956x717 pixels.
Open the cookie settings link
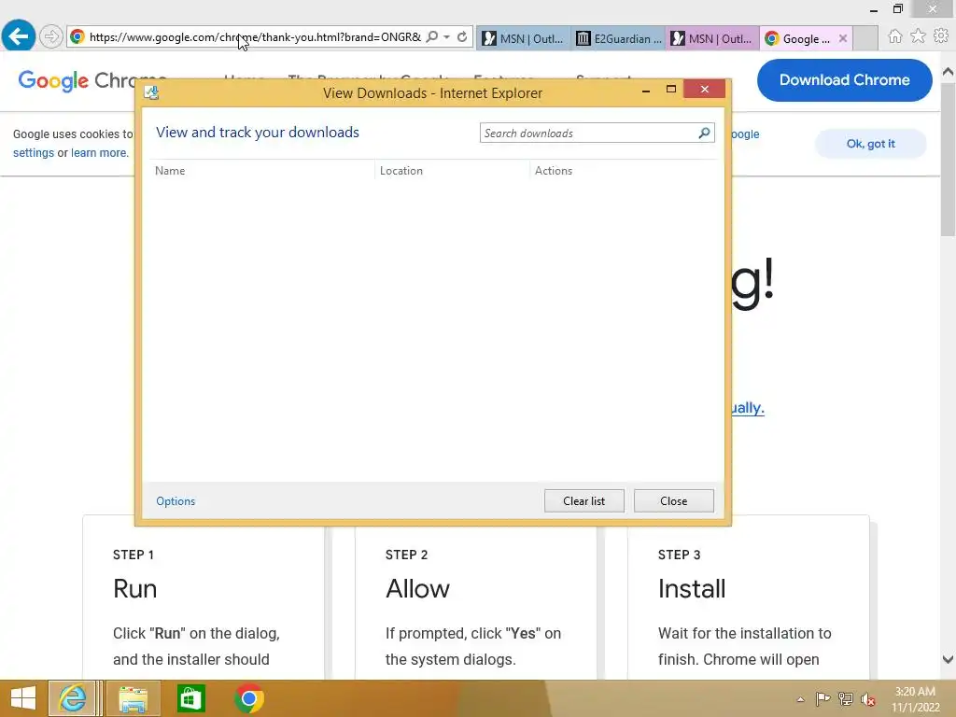pyautogui.click(x=34, y=153)
